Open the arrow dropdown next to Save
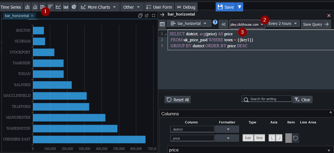The width and height of the screenshot is (334, 153). (240, 7)
